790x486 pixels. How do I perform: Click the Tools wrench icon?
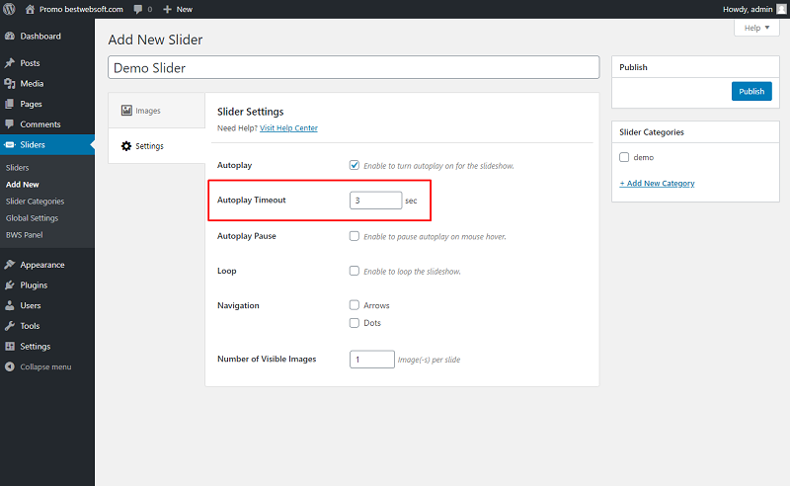(10, 326)
